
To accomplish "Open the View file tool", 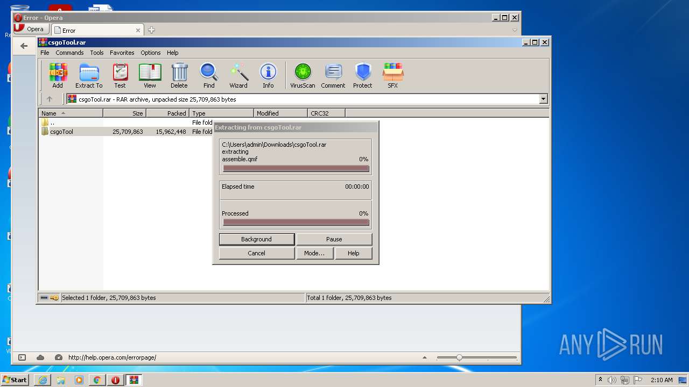I will pos(150,75).
